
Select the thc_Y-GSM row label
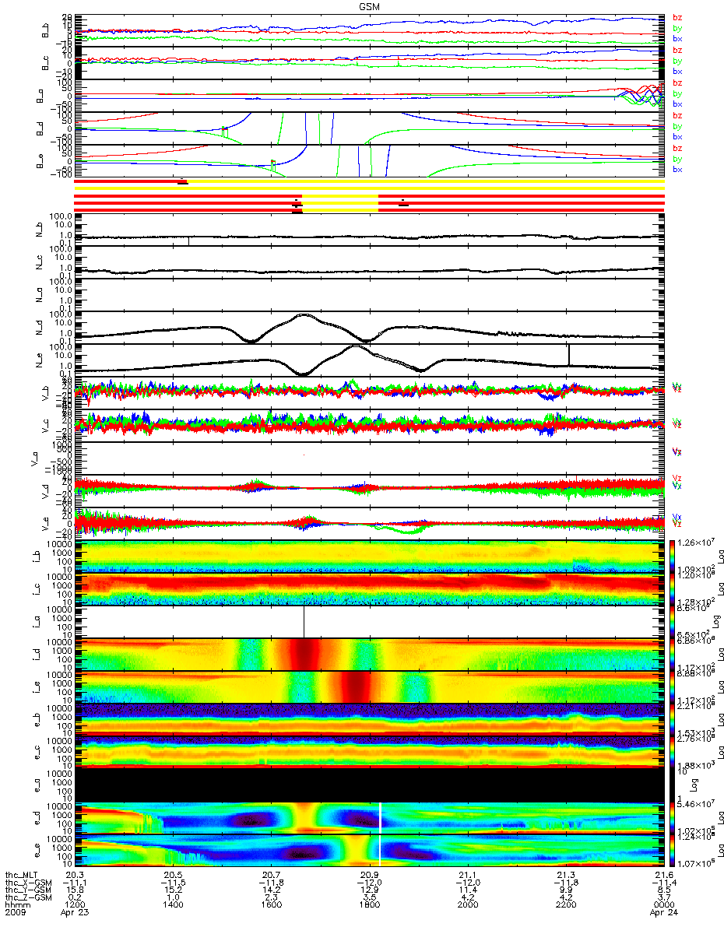point(28,890)
